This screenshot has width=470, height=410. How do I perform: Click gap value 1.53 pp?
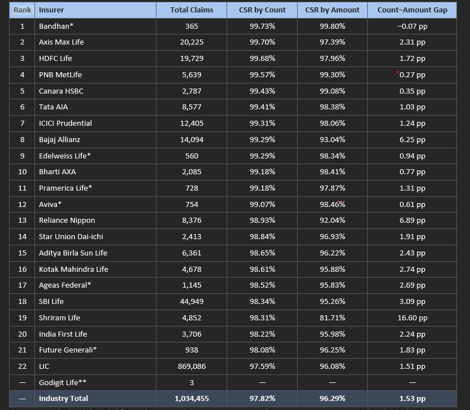[x=412, y=399]
